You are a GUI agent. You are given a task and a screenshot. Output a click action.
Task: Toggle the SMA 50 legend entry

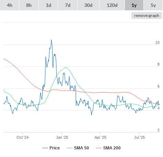click(x=78, y=148)
